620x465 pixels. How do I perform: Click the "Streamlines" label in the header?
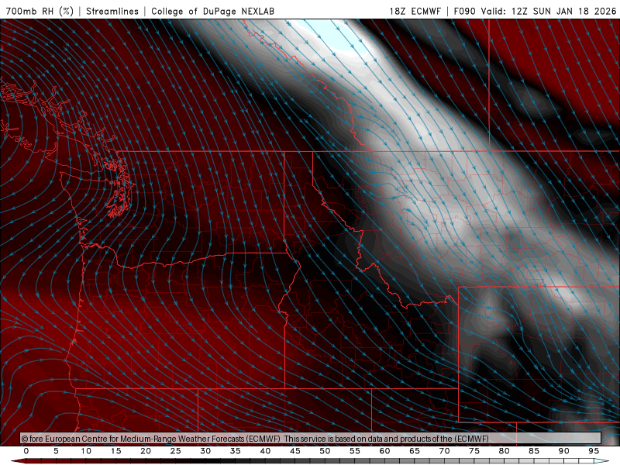(x=112, y=11)
